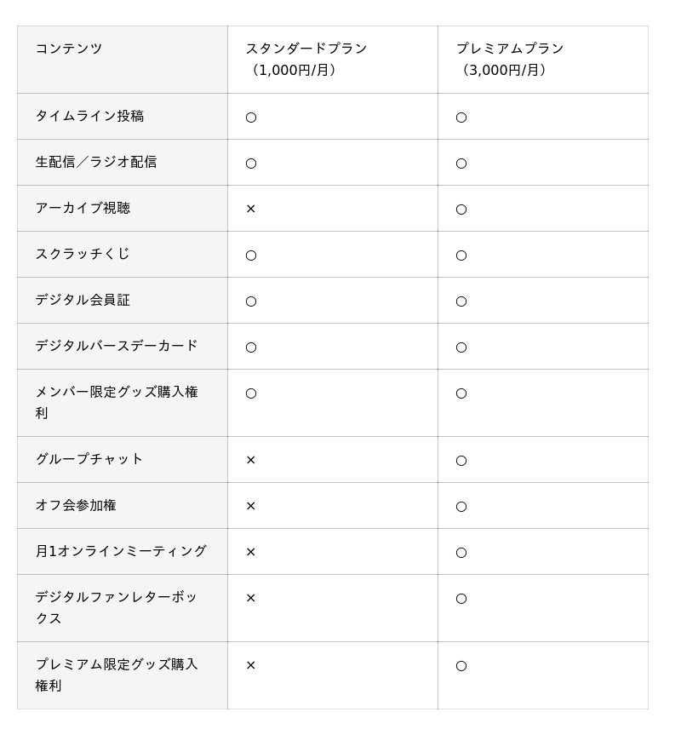Click the コンテンツ column header
The width and height of the screenshot is (681, 735).
[x=69, y=49]
